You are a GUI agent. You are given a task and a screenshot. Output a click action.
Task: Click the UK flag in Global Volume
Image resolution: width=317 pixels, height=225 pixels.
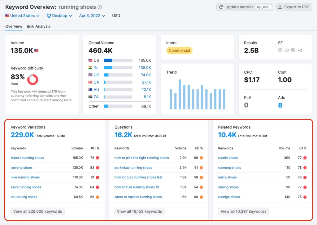[x=90, y=75]
